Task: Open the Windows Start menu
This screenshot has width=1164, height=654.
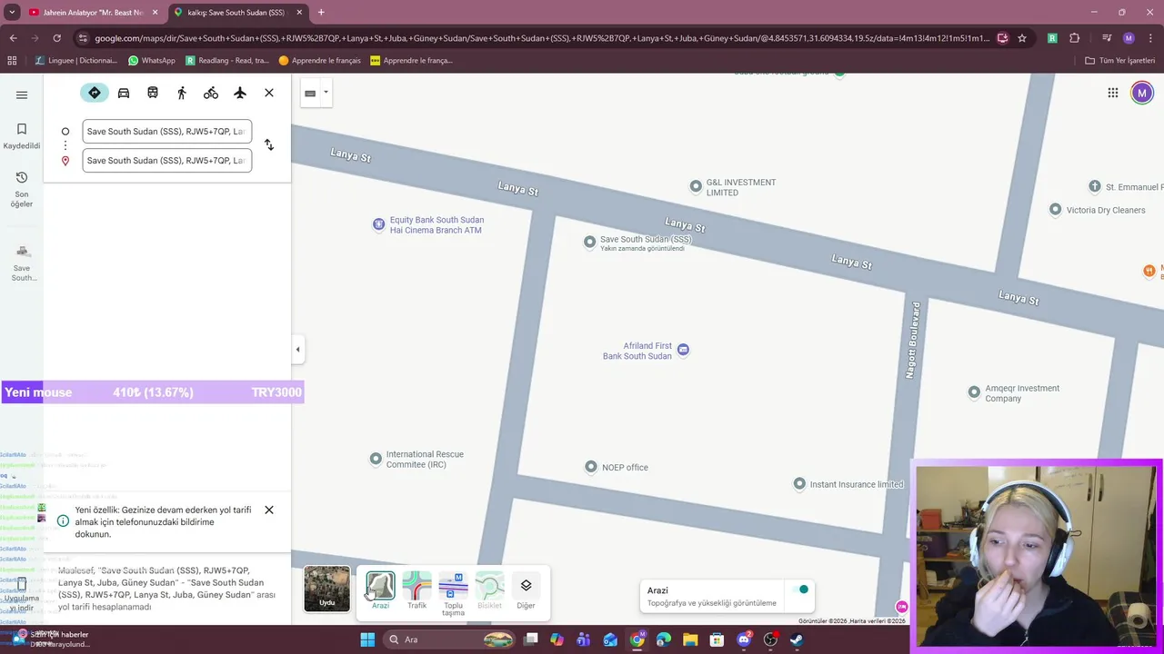Action: (x=367, y=639)
